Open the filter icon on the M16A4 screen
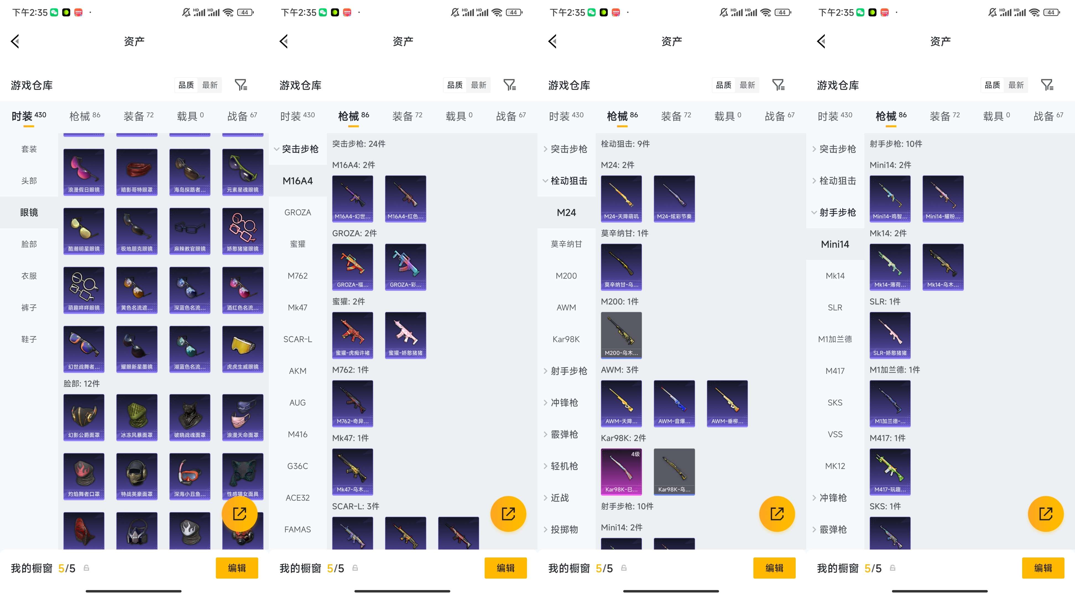This screenshot has height=597, width=1075. coord(510,85)
